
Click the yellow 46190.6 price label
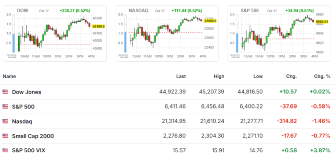tap(98, 26)
